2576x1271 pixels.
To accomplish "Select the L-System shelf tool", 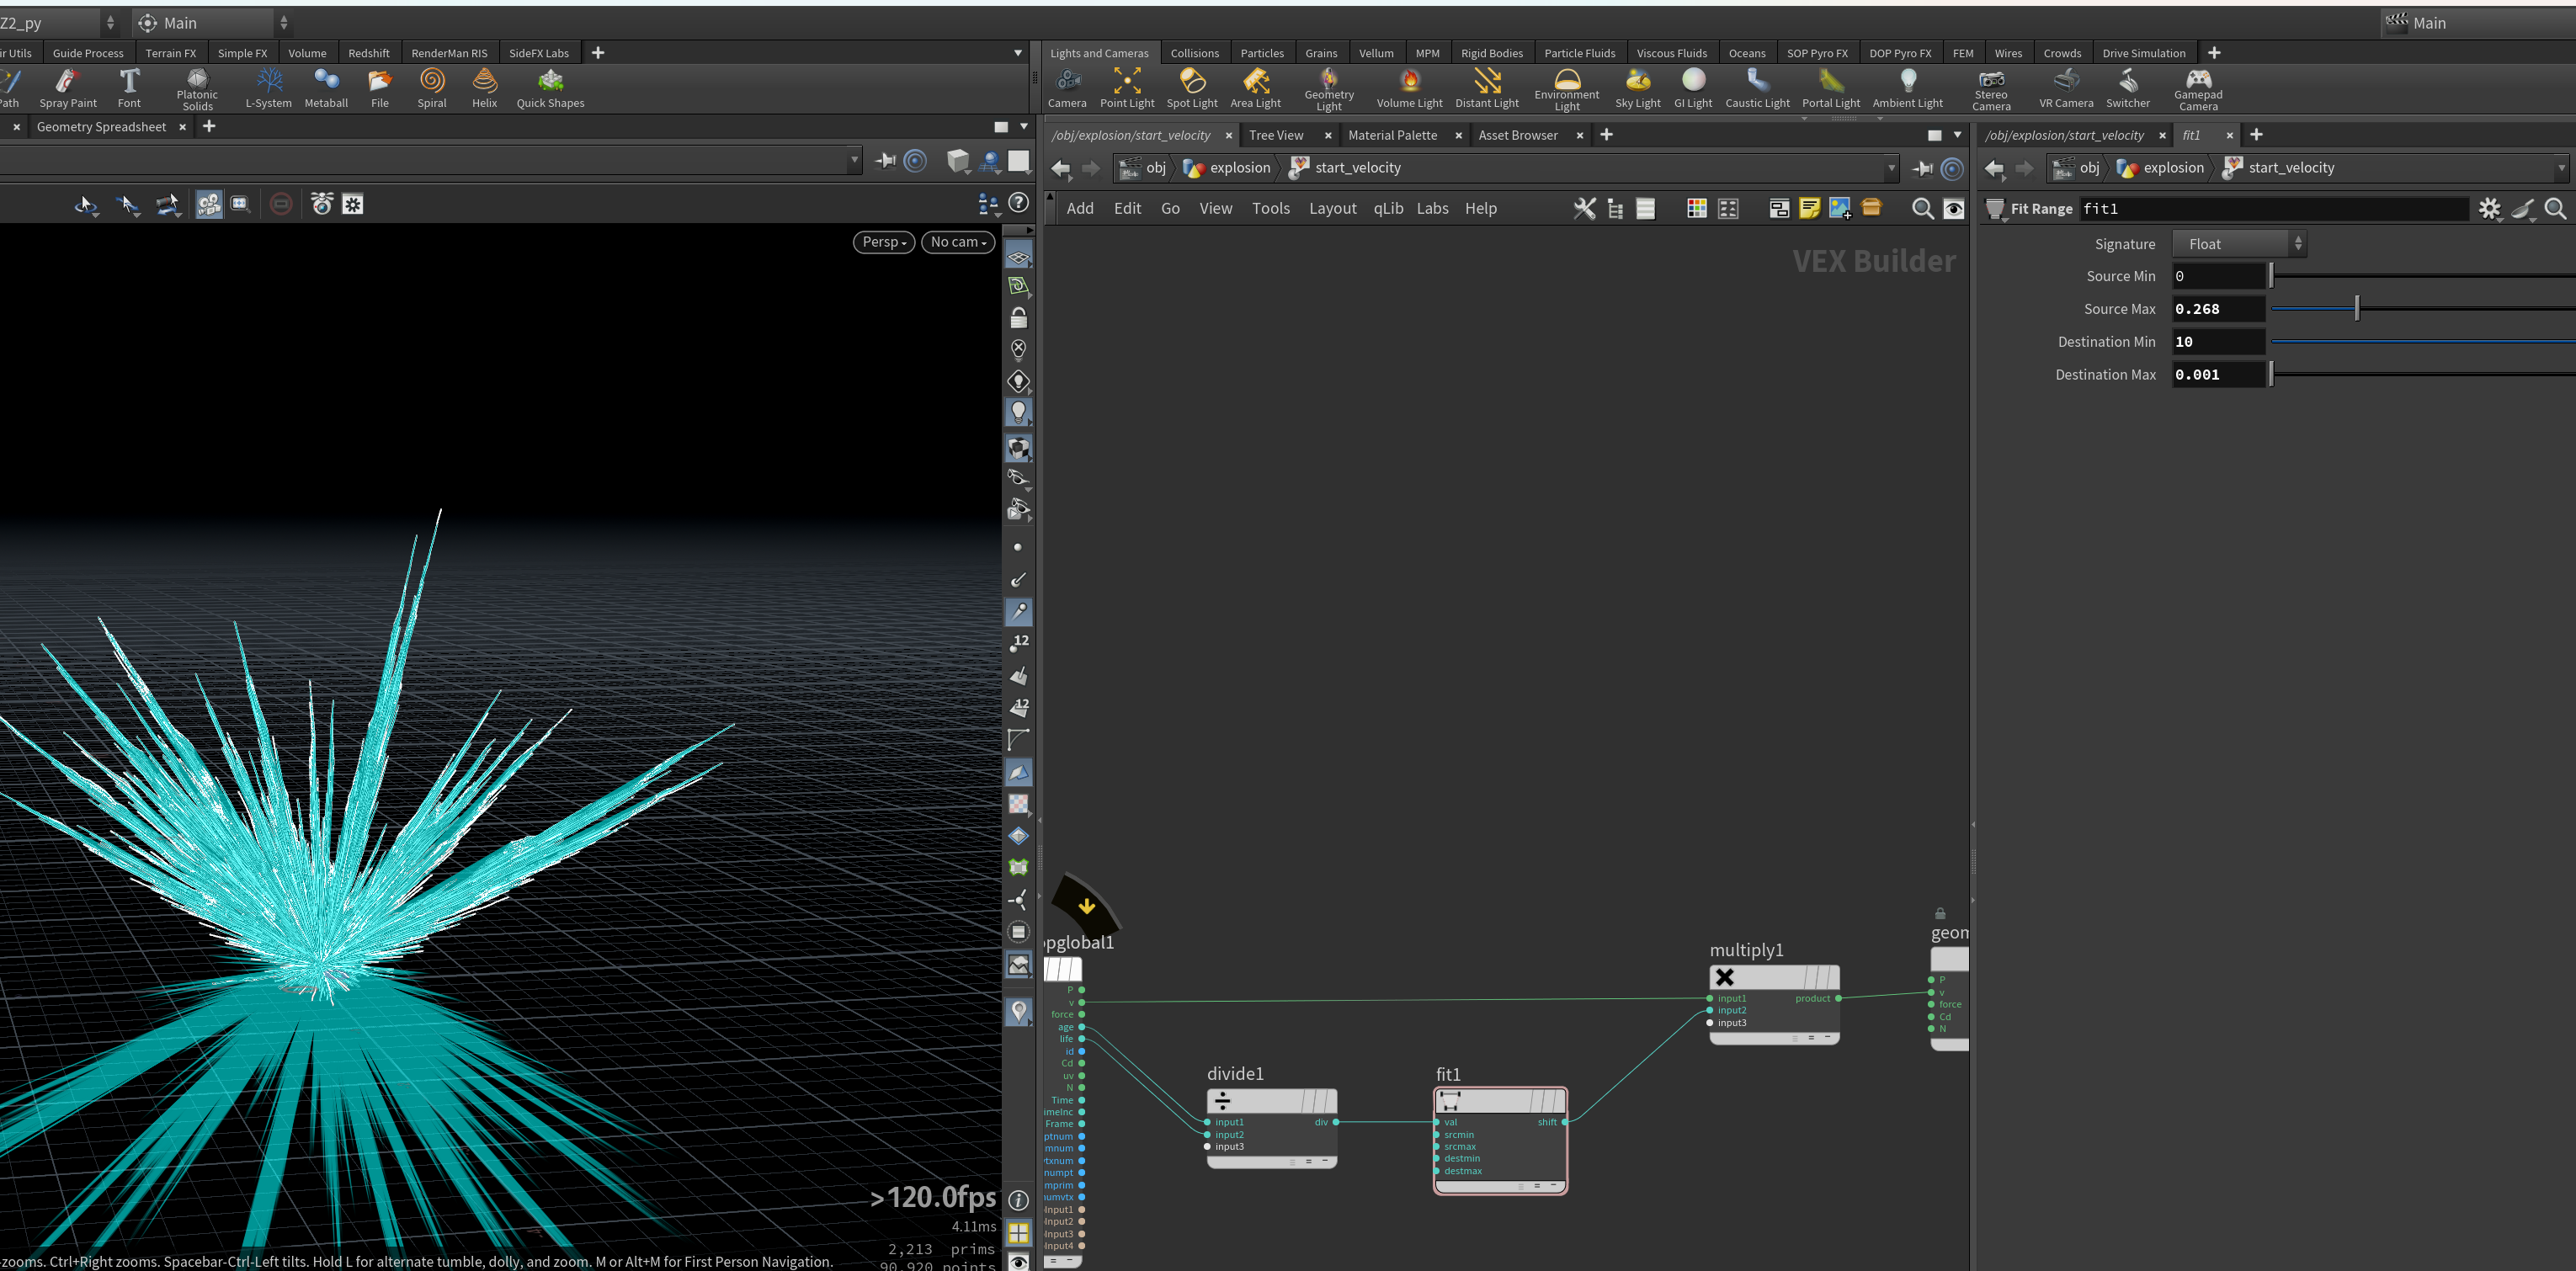I will tap(269, 88).
